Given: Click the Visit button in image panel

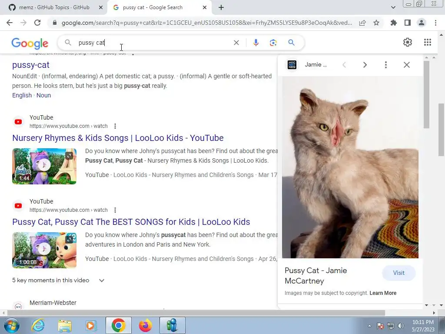Looking at the screenshot, I should [399, 273].
